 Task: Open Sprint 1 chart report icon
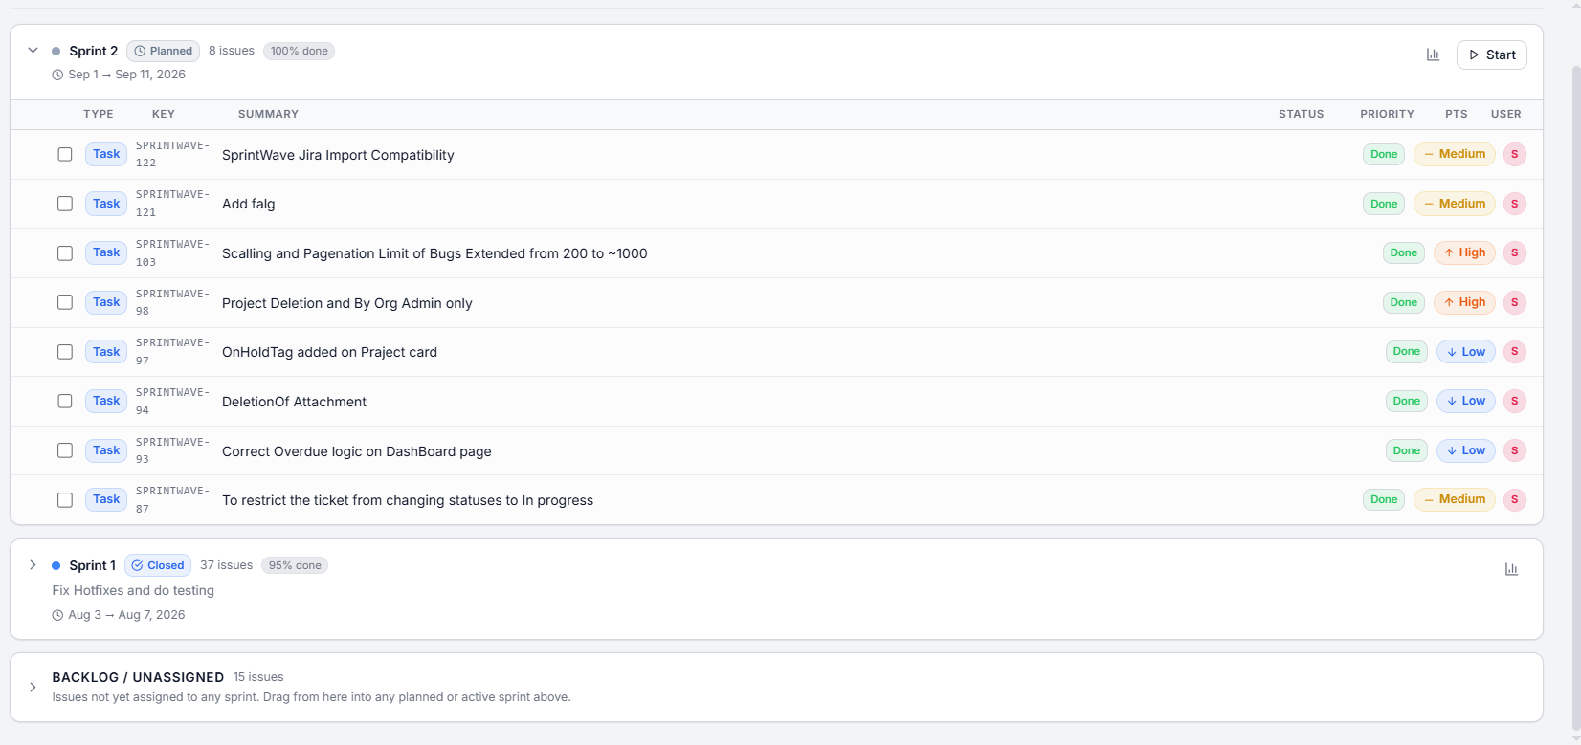tap(1511, 569)
